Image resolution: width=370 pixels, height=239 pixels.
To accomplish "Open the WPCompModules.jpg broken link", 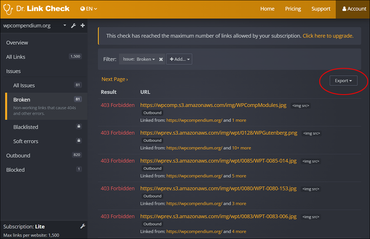I will coord(213,105).
